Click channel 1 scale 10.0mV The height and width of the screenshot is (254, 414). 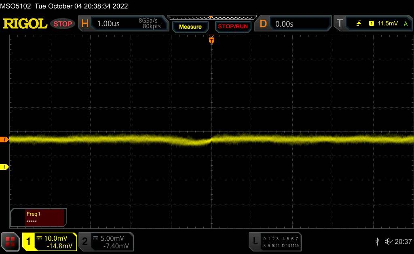tap(56, 238)
